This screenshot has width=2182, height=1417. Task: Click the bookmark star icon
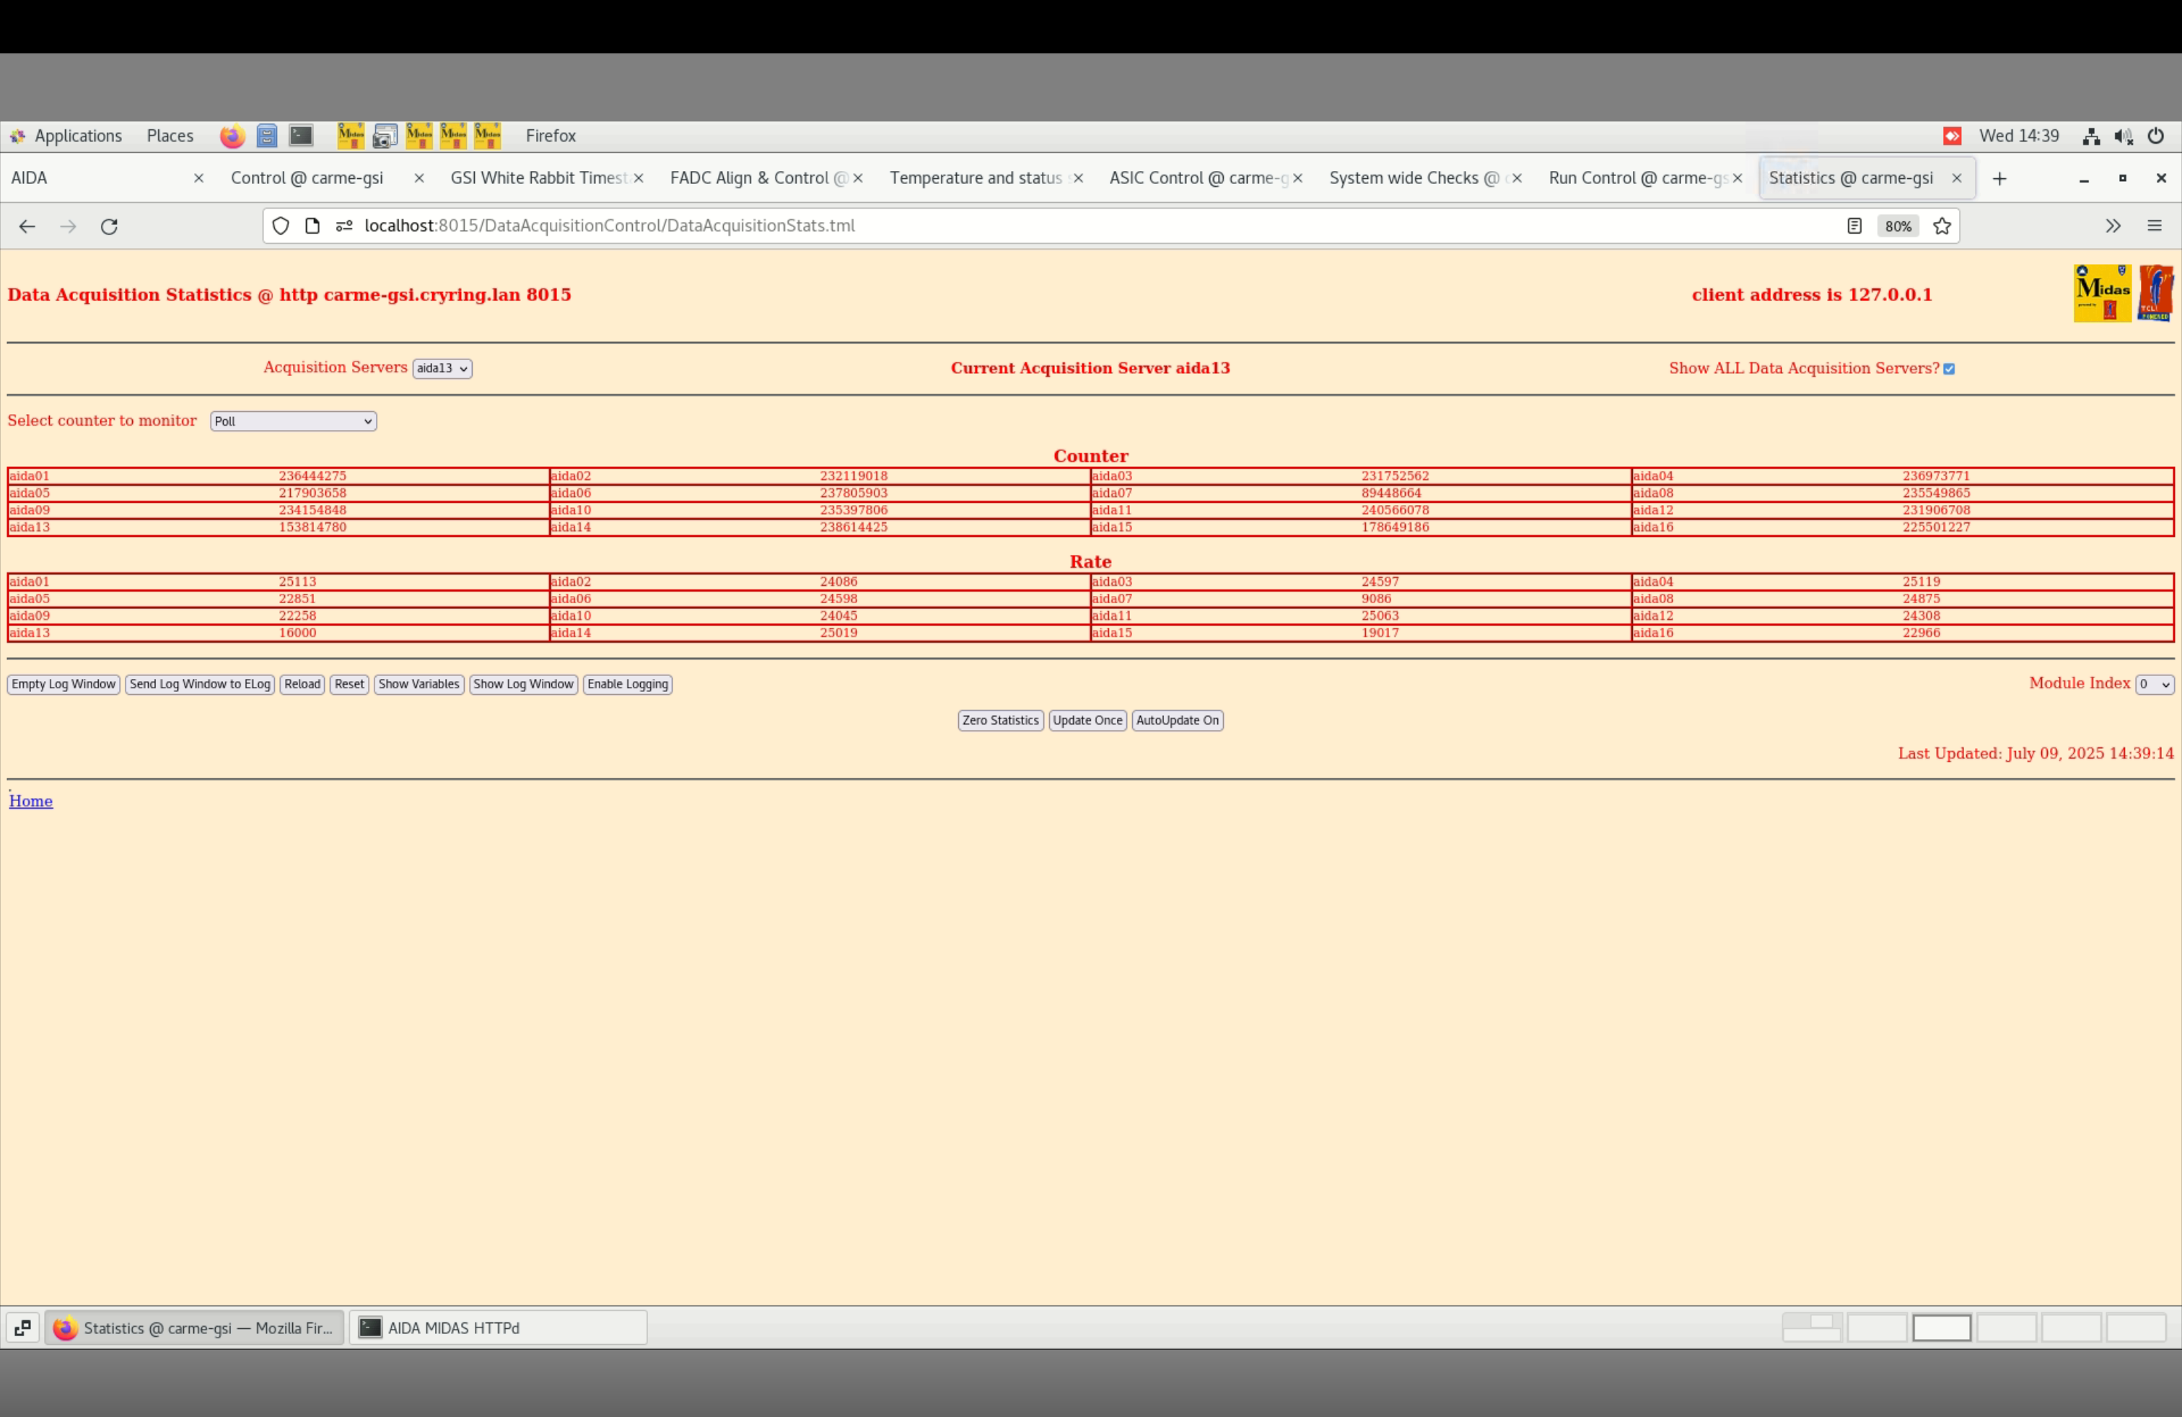(x=1941, y=227)
